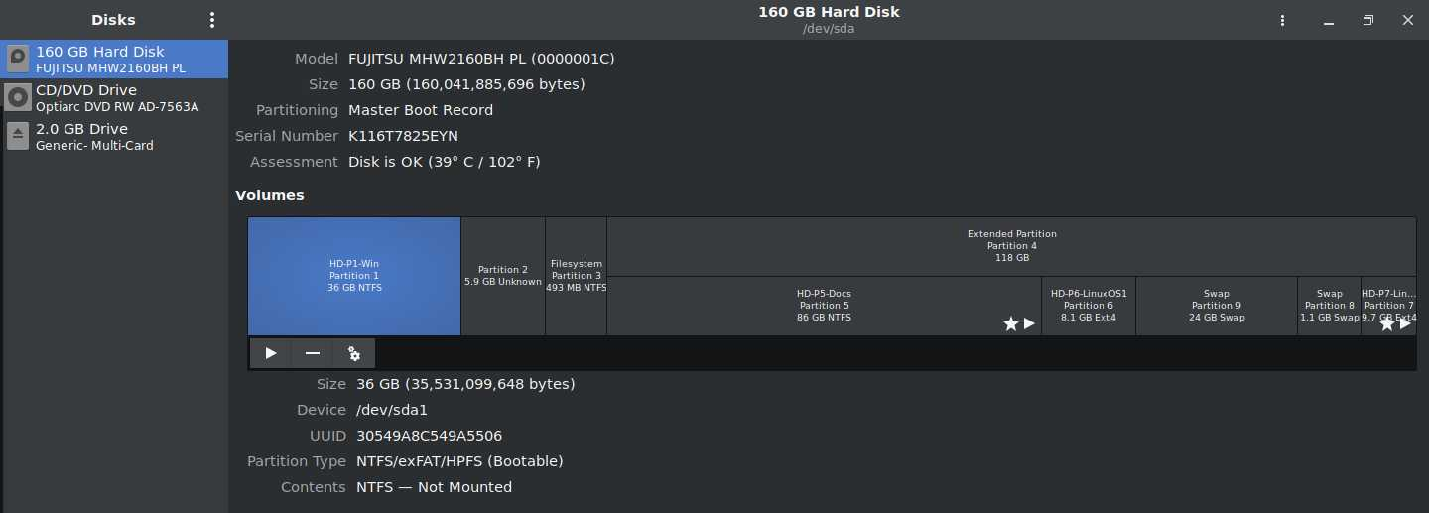Choose CD/DVD Drive Optiarc in sidebar
1429x513 pixels.
[114, 97]
